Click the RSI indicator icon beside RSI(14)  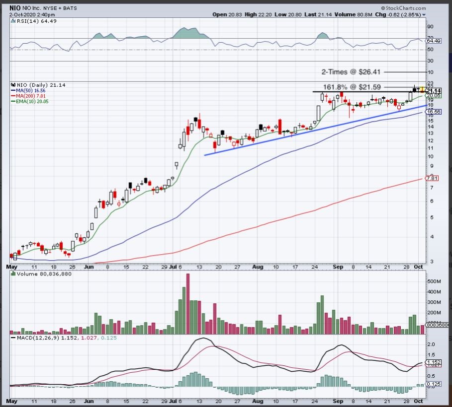pos(13,21)
